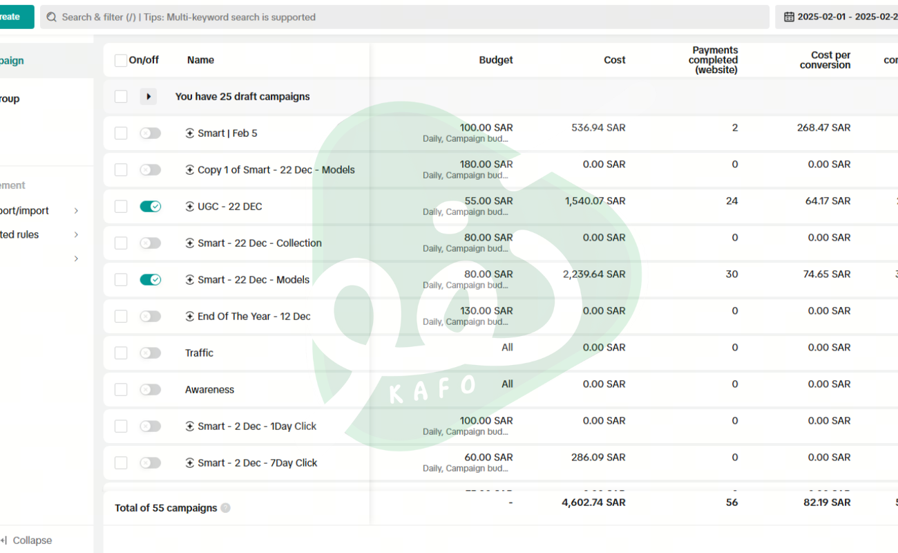
Task: Open the Campaign tab in sidebar
Action: pyautogui.click(x=14, y=61)
